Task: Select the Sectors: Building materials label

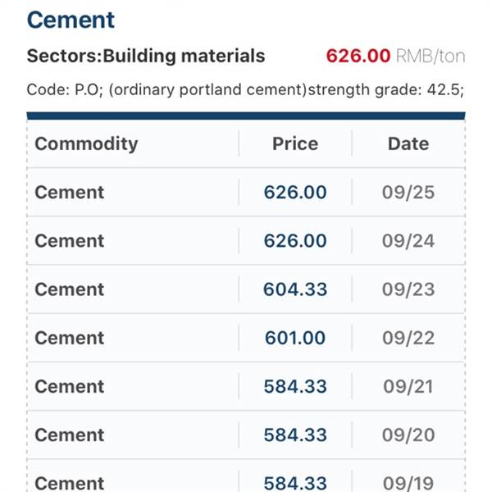Action: pos(146,56)
